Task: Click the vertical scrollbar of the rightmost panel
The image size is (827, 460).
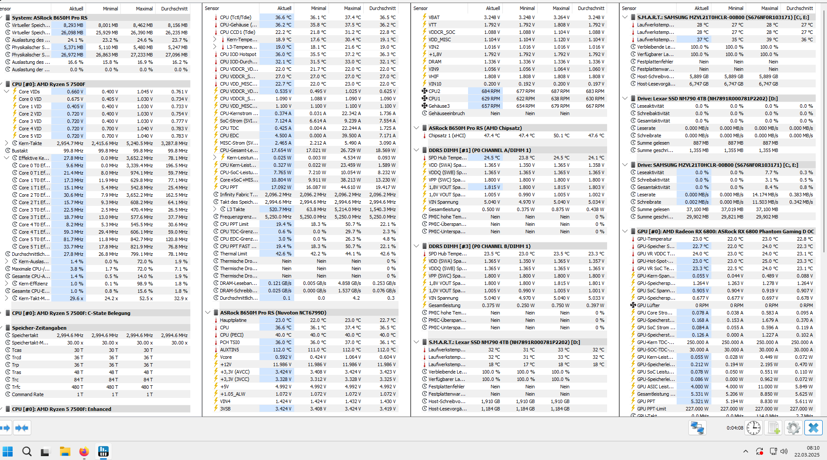Action: [824, 130]
